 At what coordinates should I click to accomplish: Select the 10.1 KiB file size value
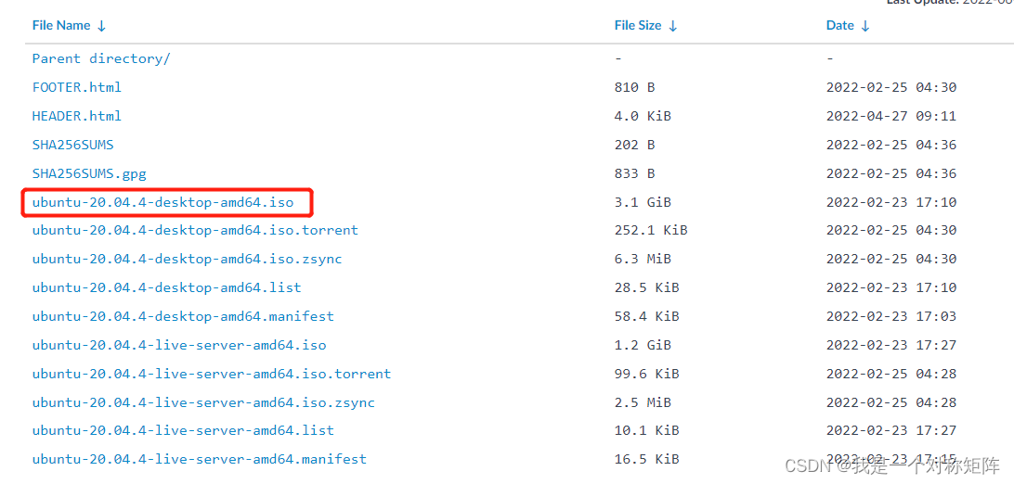[x=646, y=430]
